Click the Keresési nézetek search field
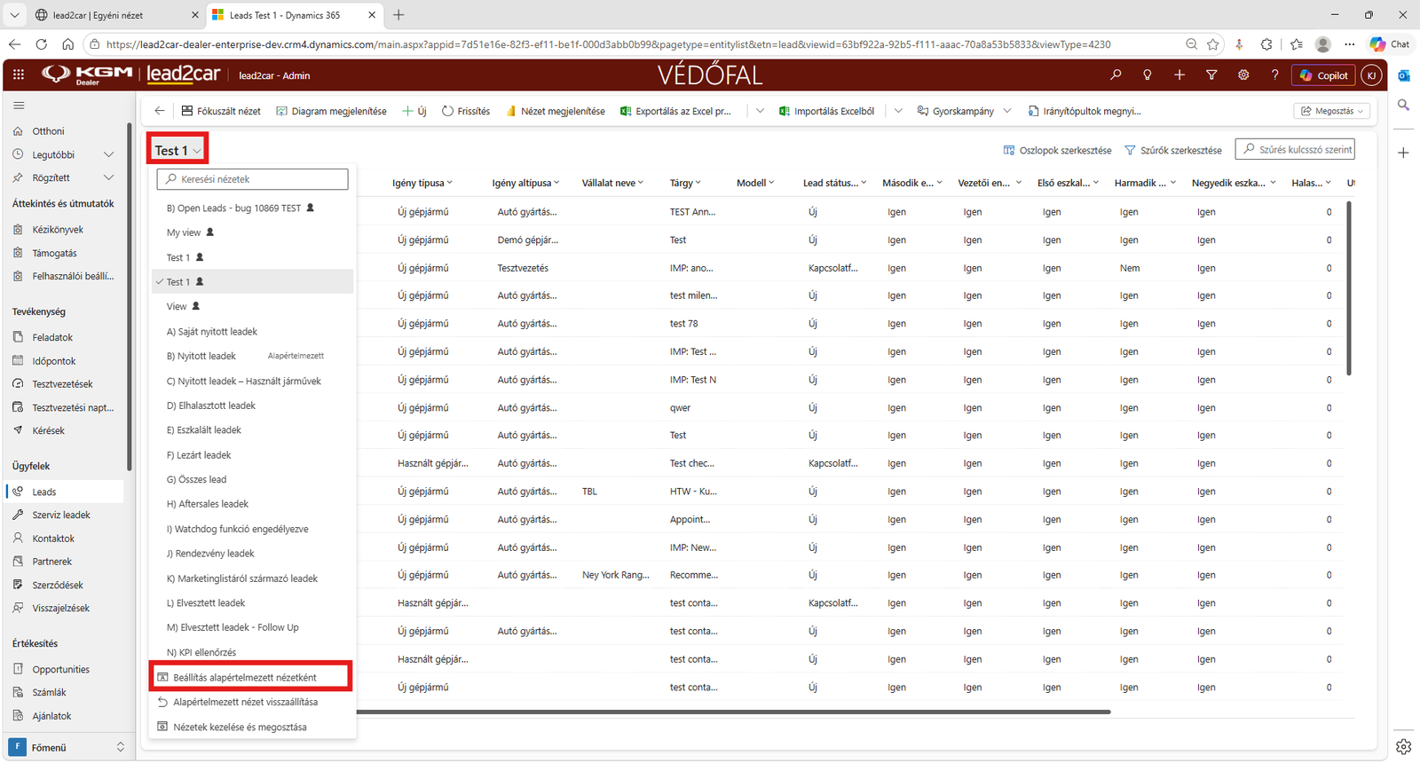 (x=252, y=179)
